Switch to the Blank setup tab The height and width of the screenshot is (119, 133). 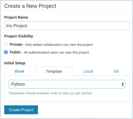coord(20,71)
